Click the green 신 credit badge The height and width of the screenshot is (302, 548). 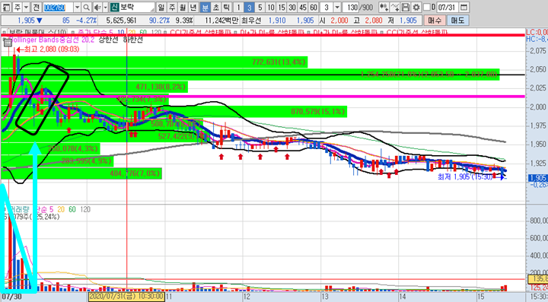(114, 7)
